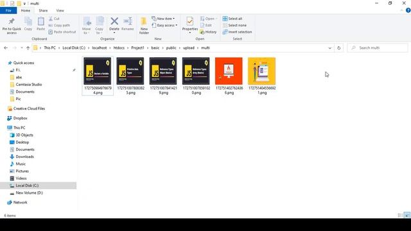Click Select all
Image resolution: width=411 pixels, height=231 pixels.
pos(232,19)
